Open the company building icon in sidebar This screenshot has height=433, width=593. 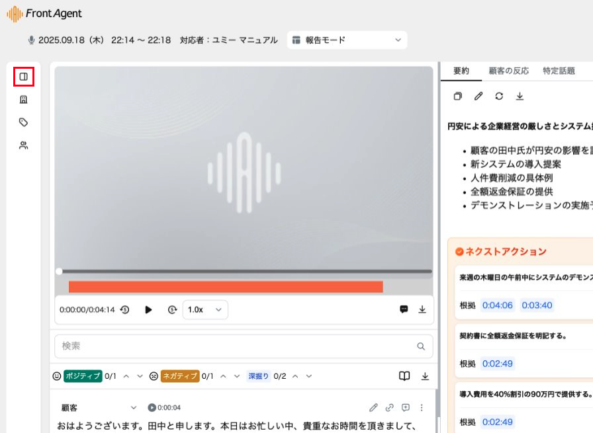[24, 100]
